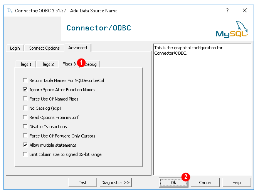The image size is (259, 196).
Task: Select the Advanced tab
Action: pos(77,48)
